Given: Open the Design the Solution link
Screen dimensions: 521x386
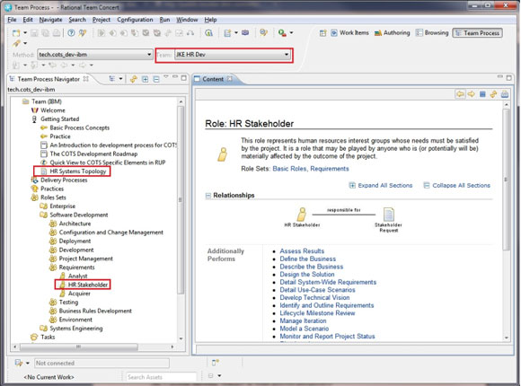Looking at the screenshot, I should [307, 275].
